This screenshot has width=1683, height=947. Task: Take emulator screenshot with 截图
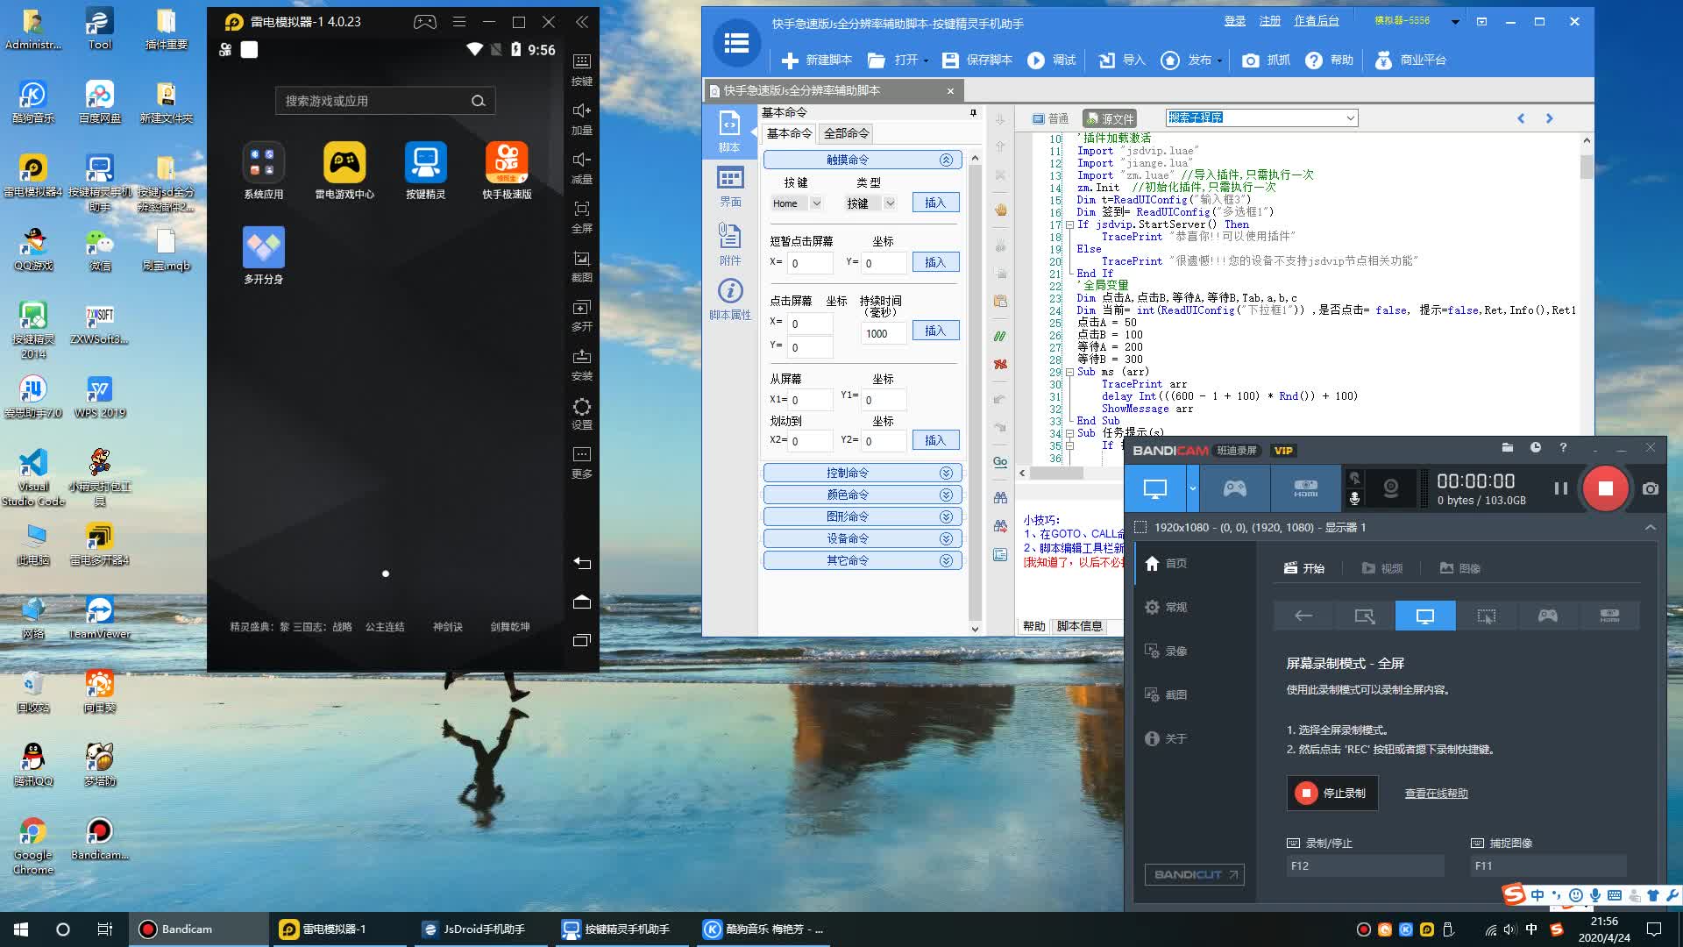[582, 258]
